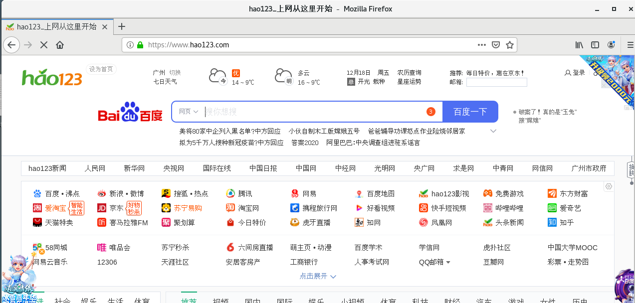The image size is (635, 303).
Task: Open the Firefox hamburger menu
Action: tap(630, 45)
